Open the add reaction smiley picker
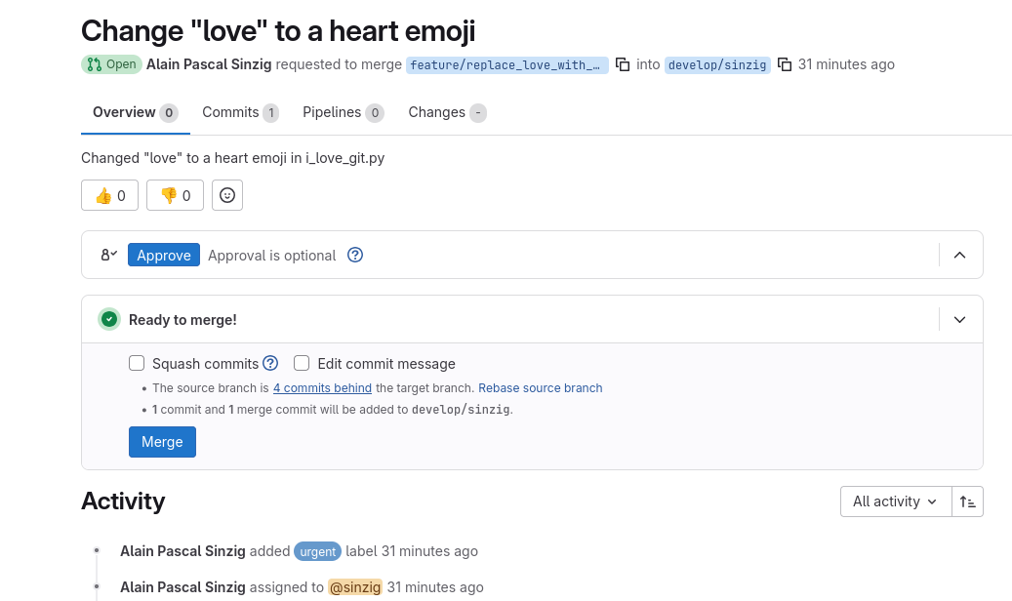1012x601 pixels. pyautogui.click(x=227, y=195)
